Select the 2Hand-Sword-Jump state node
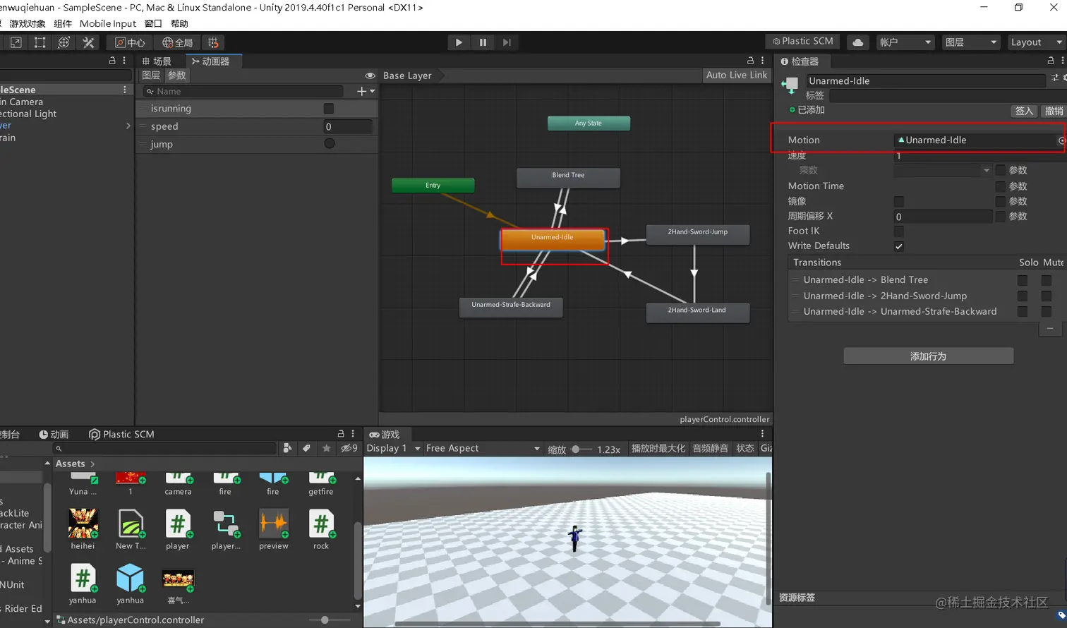This screenshot has width=1067, height=628. pyautogui.click(x=698, y=234)
